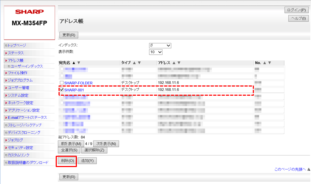Expand ステータス menu in sidebar
311x184 pixels.
(x=16, y=53)
